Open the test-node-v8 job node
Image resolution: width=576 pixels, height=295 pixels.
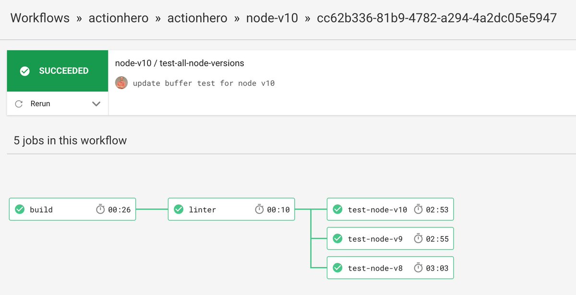pyautogui.click(x=390, y=268)
